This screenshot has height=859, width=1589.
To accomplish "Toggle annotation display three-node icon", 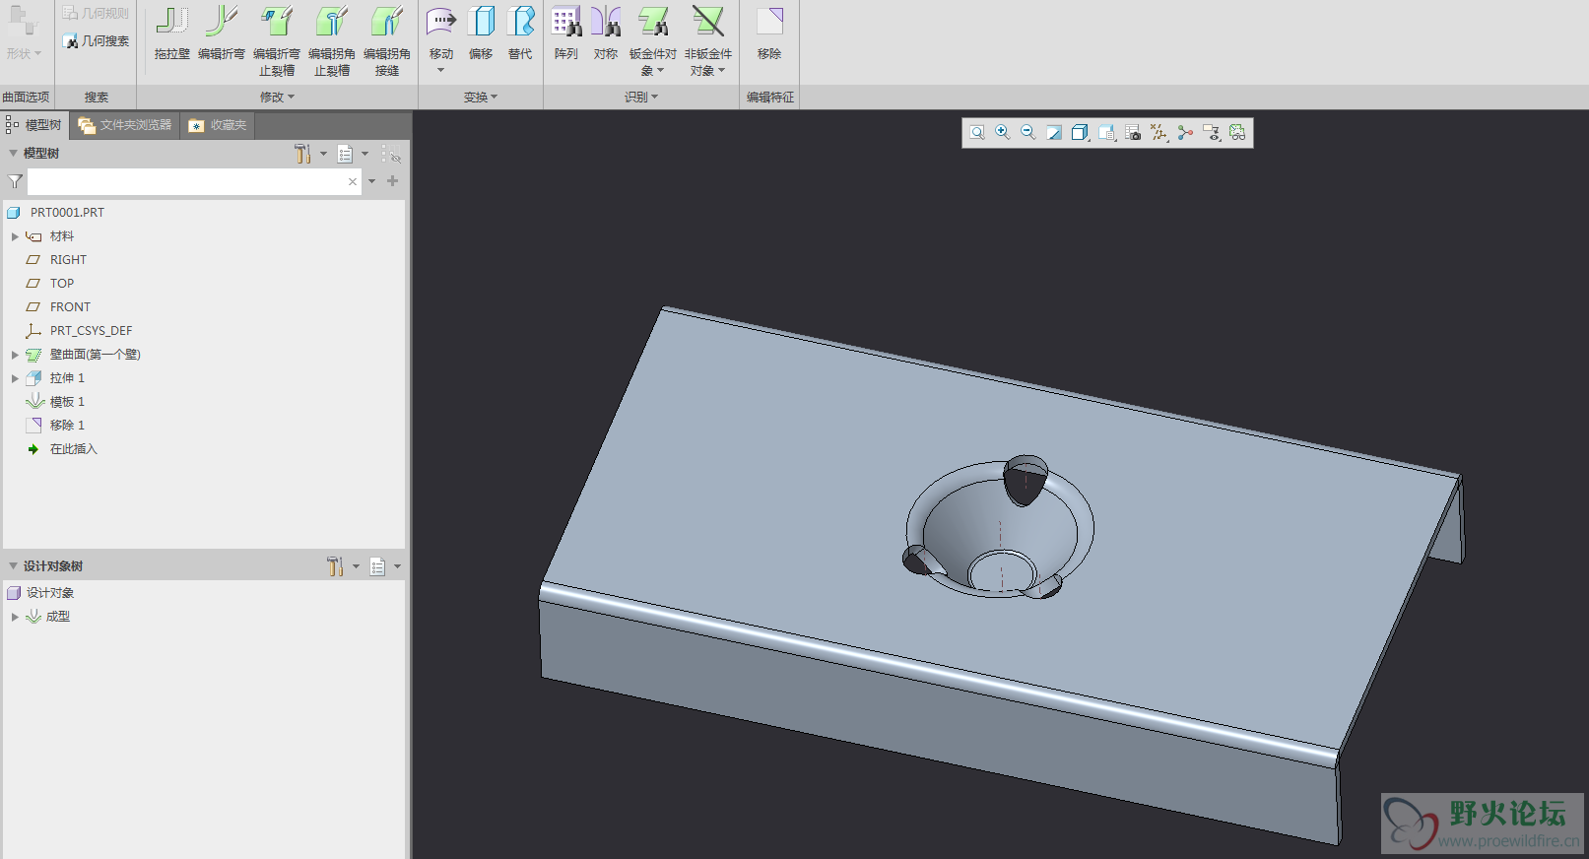I will (x=1185, y=133).
